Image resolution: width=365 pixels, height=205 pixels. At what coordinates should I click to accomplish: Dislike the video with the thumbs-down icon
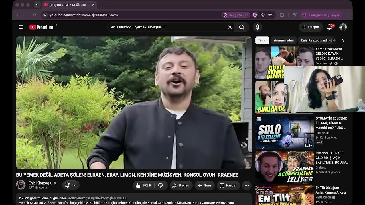click(161, 185)
